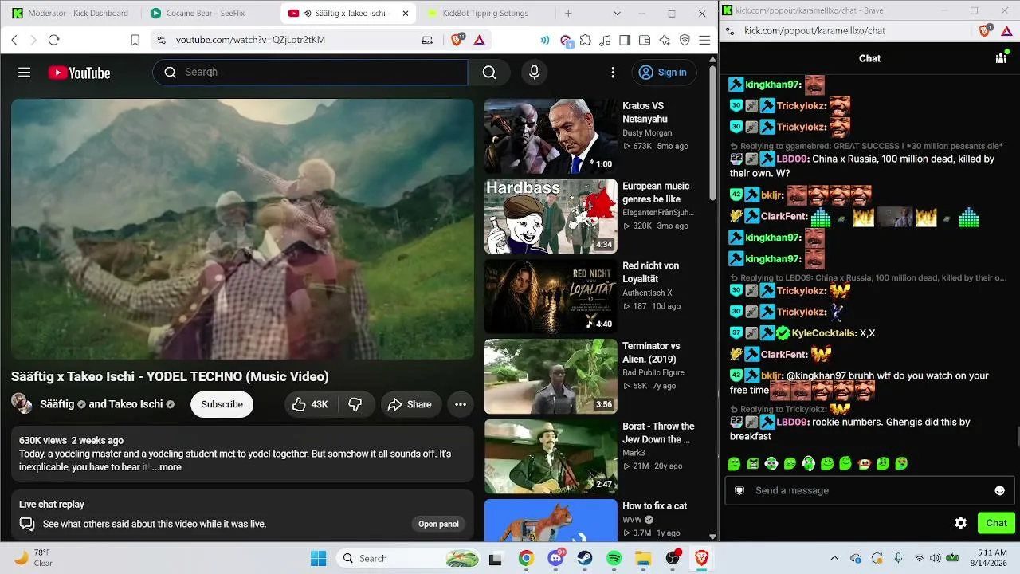Image resolution: width=1020 pixels, height=574 pixels.
Task: Click Brave Rewards triangle in chat window
Action: pyautogui.click(x=1006, y=31)
